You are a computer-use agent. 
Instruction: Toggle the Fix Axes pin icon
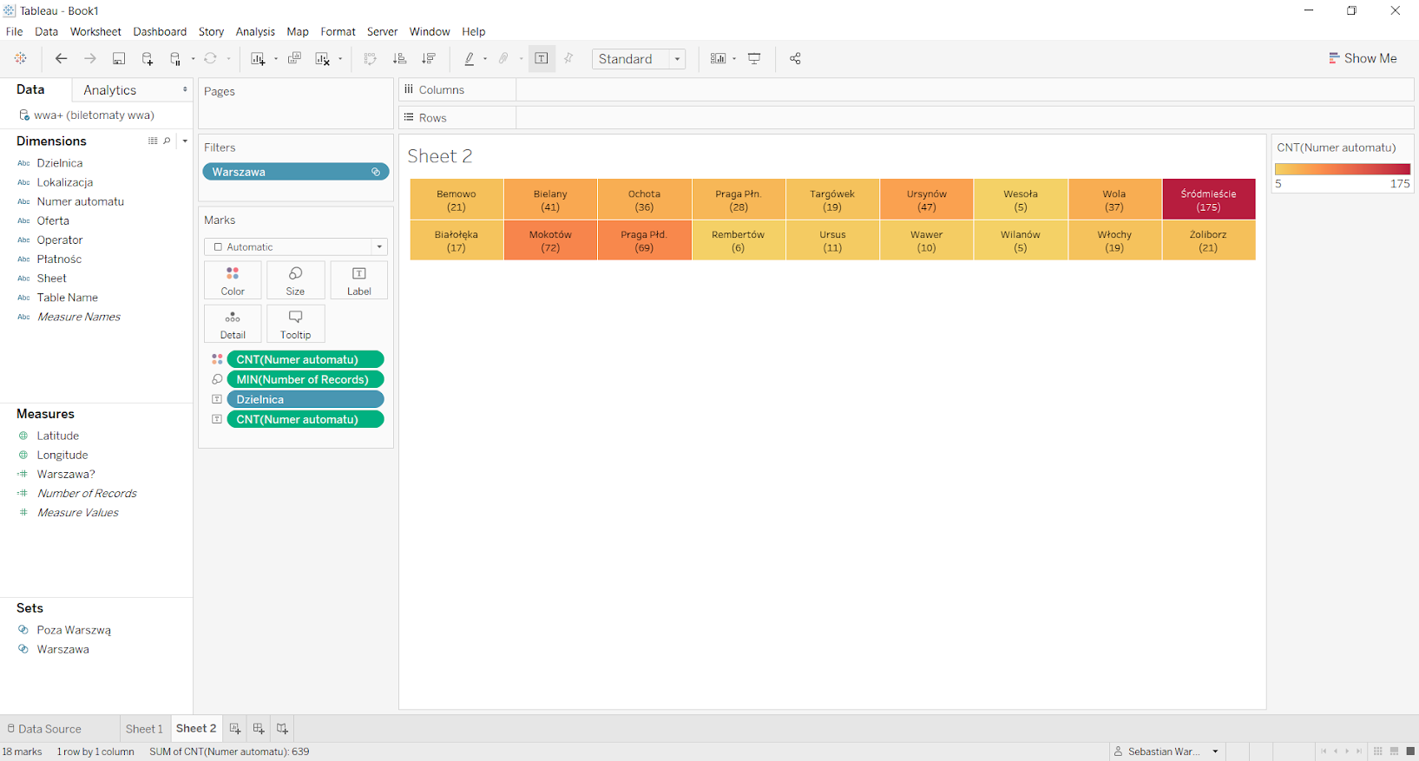pyautogui.click(x=569, y=59)
